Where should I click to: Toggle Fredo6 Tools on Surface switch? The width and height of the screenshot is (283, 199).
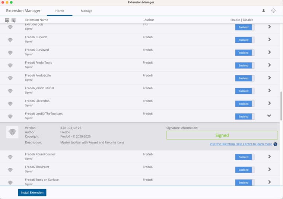pyautogui.click(x=245, y=183)
